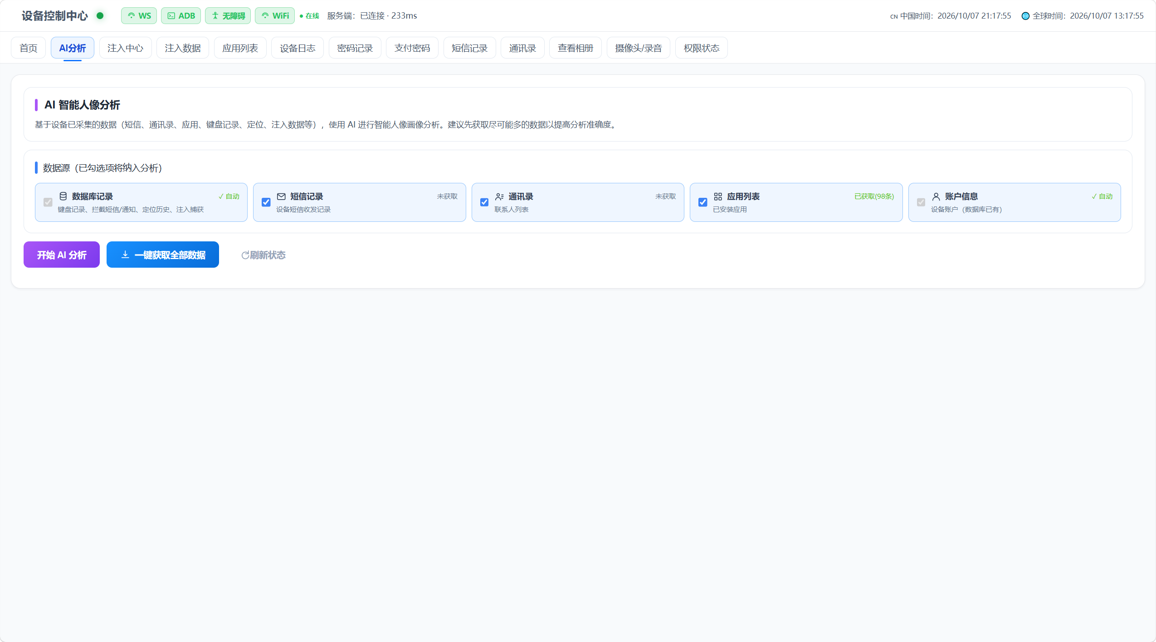Uncheck the 应用列表 data source checkbox
The width and height of the screenshot is (1156, 642).
coord(703,202)
